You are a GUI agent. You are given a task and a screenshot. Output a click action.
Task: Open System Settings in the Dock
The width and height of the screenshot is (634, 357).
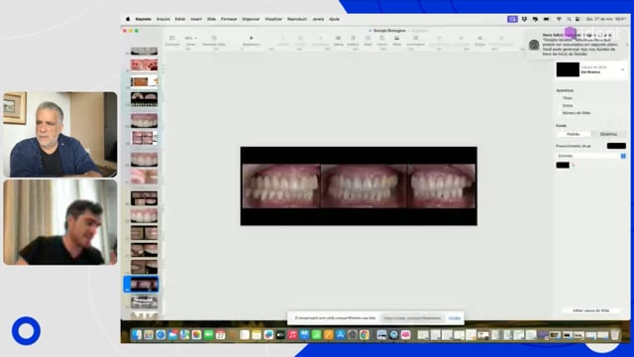pos(353,335)
